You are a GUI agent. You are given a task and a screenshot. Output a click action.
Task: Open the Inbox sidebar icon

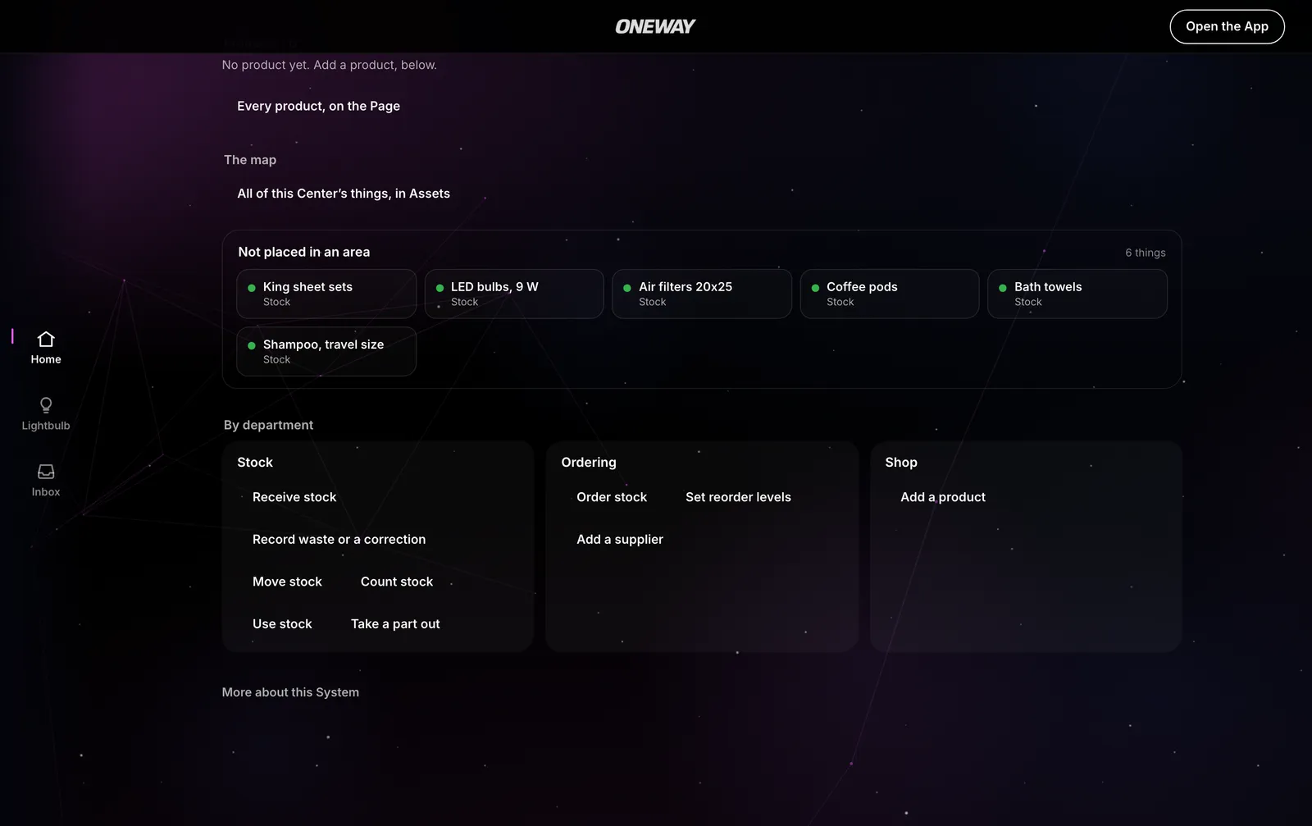point(46,481)
